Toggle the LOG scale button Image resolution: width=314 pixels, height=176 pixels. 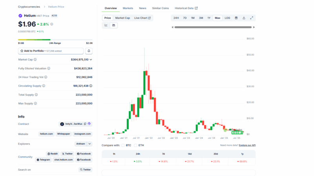click(227, 18)
